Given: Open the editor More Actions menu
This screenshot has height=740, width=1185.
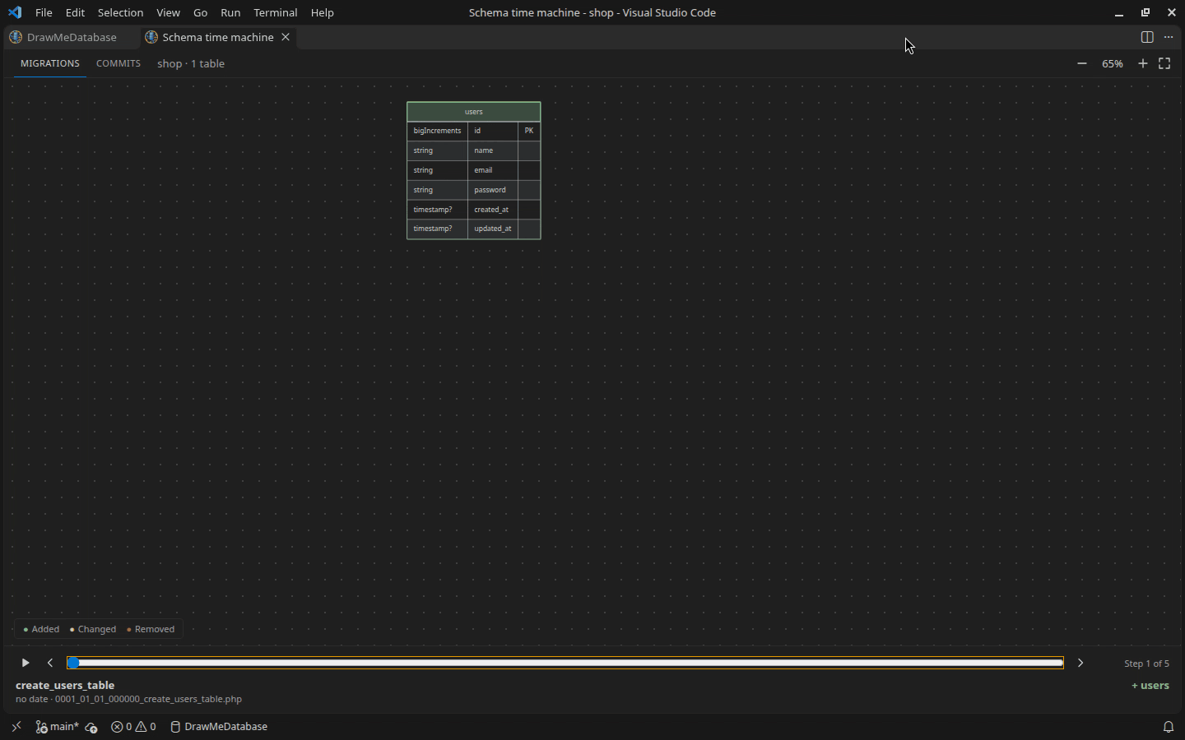Looking at the screenshot, I should 1169,37.
